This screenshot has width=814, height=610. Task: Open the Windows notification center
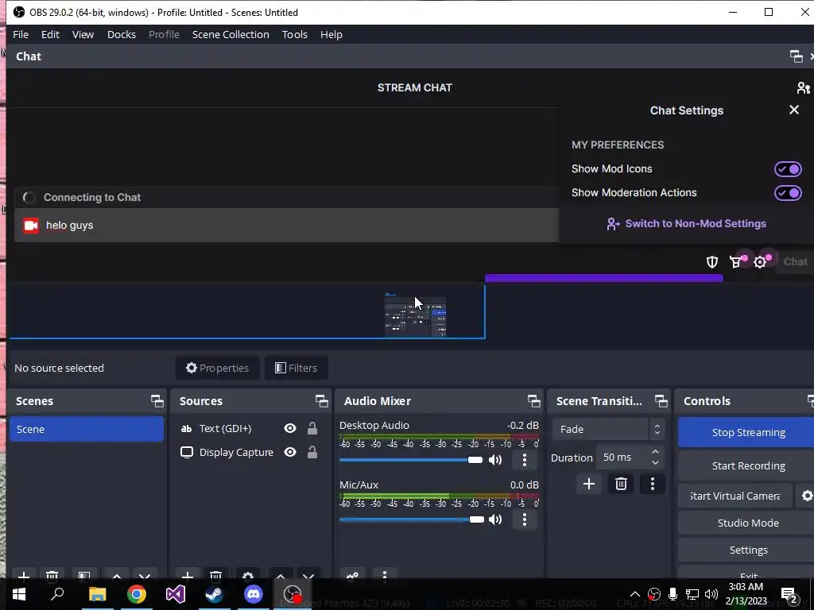pos(789,594)
